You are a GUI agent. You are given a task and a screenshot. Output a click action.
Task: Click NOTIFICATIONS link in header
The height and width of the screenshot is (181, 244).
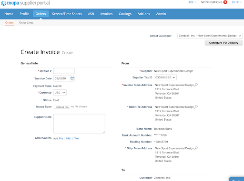(212, 2)
